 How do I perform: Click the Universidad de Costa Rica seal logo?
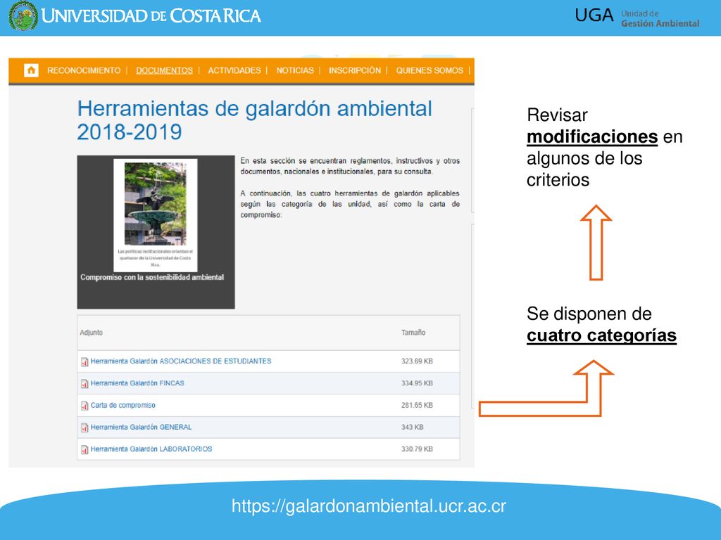[x=23, y=16]
